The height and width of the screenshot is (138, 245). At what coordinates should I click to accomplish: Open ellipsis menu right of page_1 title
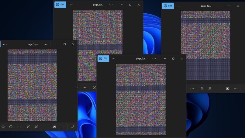tap(46, 44)
